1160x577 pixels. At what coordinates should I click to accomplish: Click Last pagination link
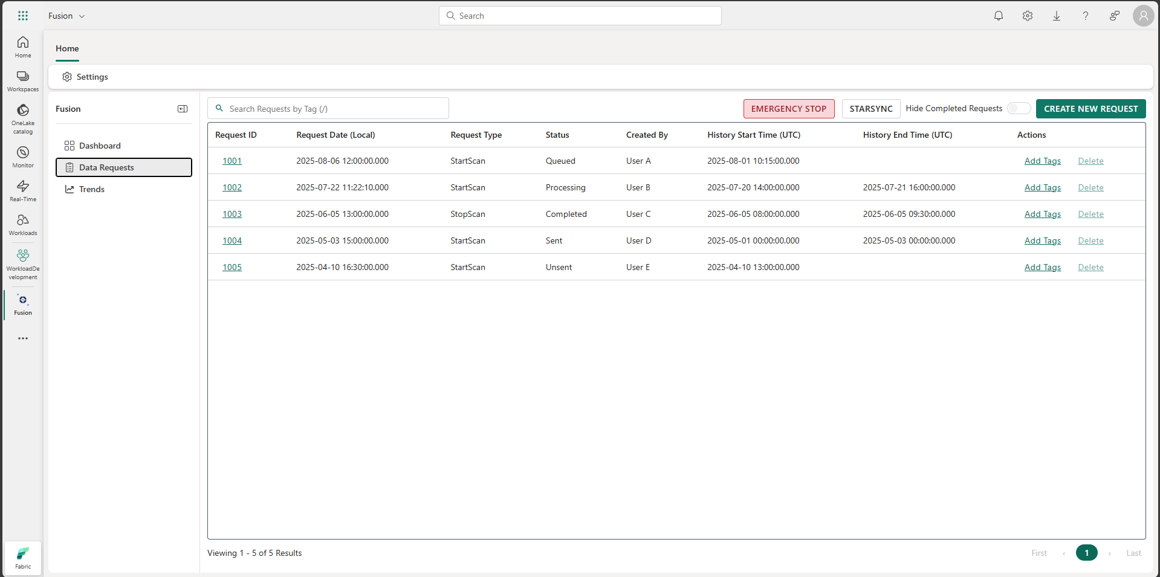coord(1133,553)
